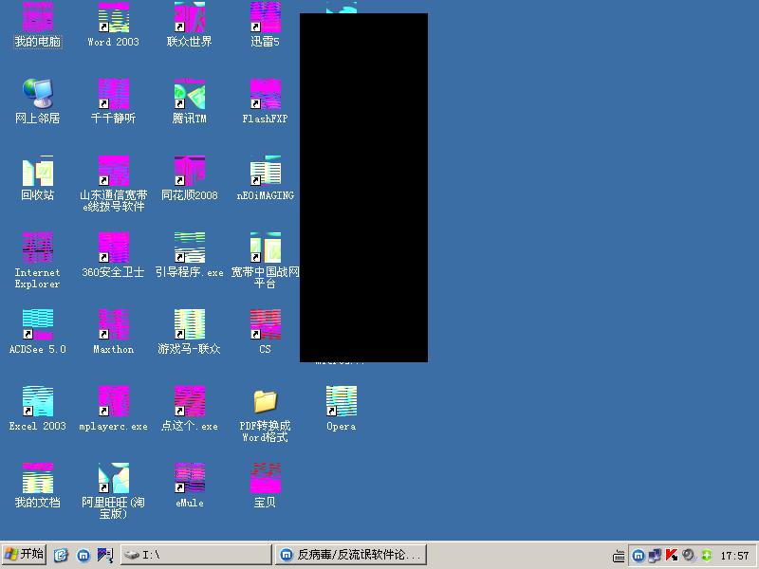Open the keyboard input language bar icon

pyautogui.click(x=619, y=556)
